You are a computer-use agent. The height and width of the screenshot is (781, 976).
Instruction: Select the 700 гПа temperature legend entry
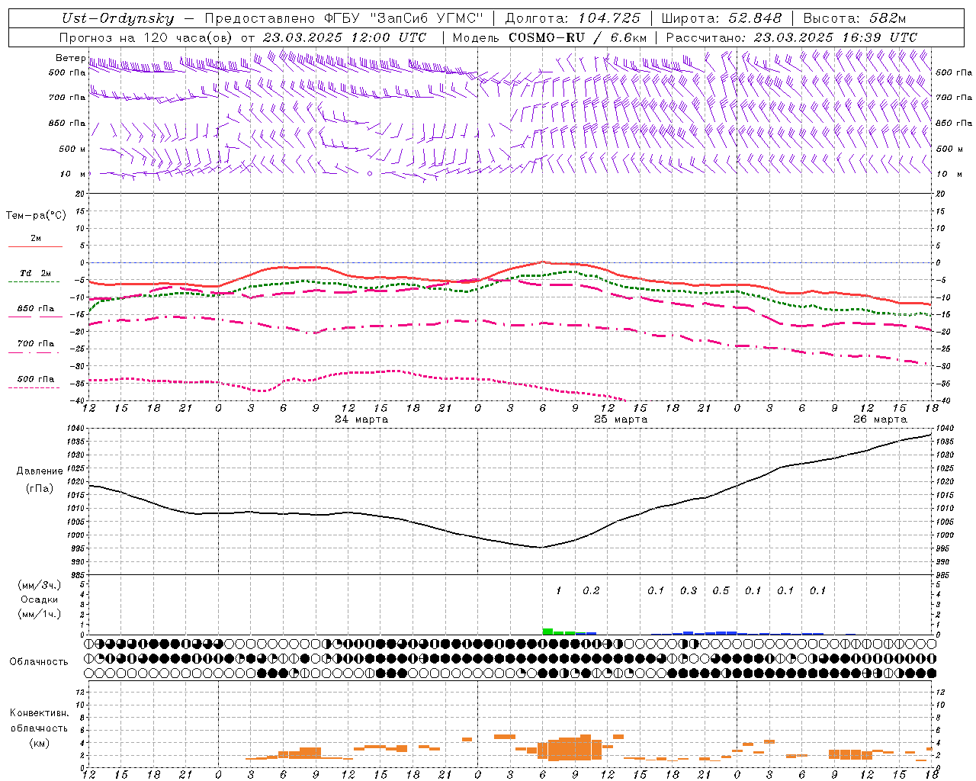pos(35,344)
